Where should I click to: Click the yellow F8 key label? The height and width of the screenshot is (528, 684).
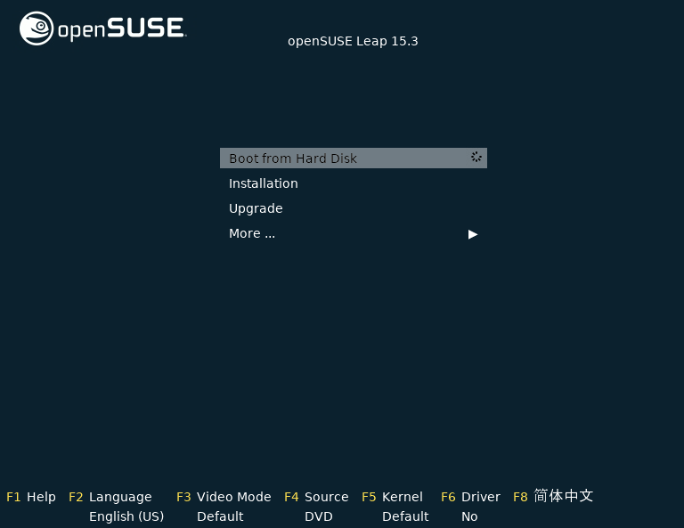coord(520,497)
